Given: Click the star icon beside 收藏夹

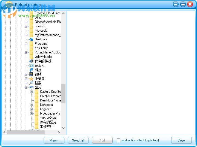Looking at the screenshot, I should [x=31, y=79].
